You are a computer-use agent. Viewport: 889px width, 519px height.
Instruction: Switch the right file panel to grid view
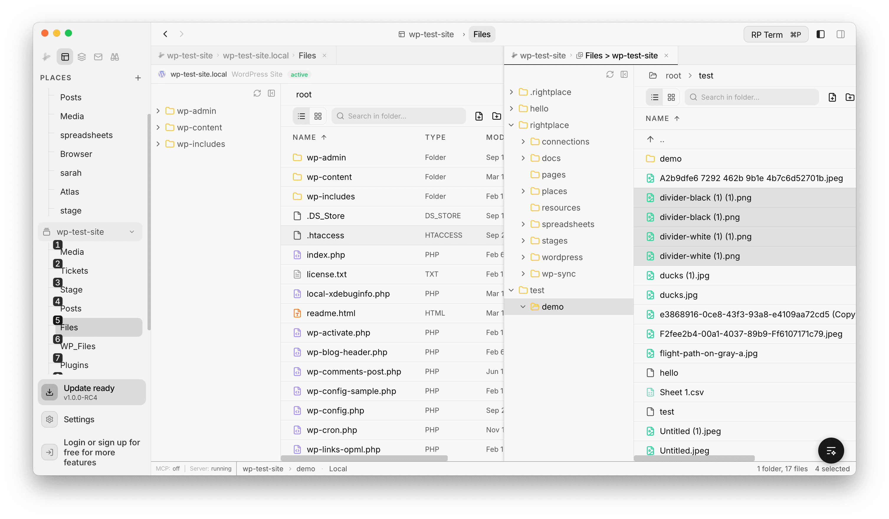pyautogui.click(x=671, y=97)
